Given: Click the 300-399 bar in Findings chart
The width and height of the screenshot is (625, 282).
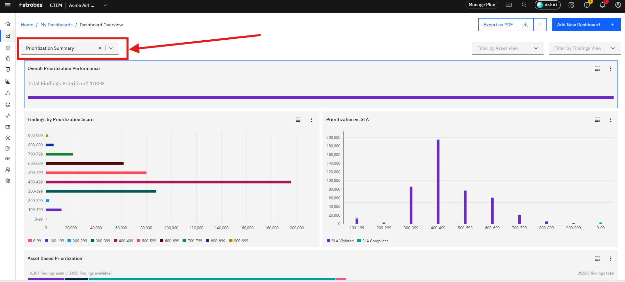Looking at the screenshot, I should click(x=101, y=191).
